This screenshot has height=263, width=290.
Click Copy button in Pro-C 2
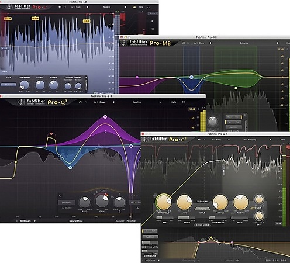click(219, 140)
